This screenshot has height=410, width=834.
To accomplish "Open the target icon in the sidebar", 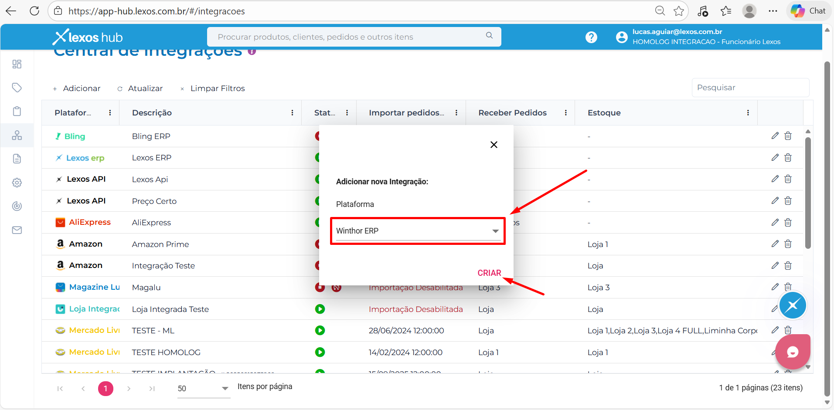I will (17, 206).
